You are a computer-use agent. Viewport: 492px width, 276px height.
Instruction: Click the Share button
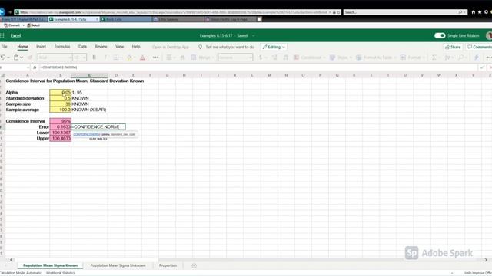click(x=453, y=47)
